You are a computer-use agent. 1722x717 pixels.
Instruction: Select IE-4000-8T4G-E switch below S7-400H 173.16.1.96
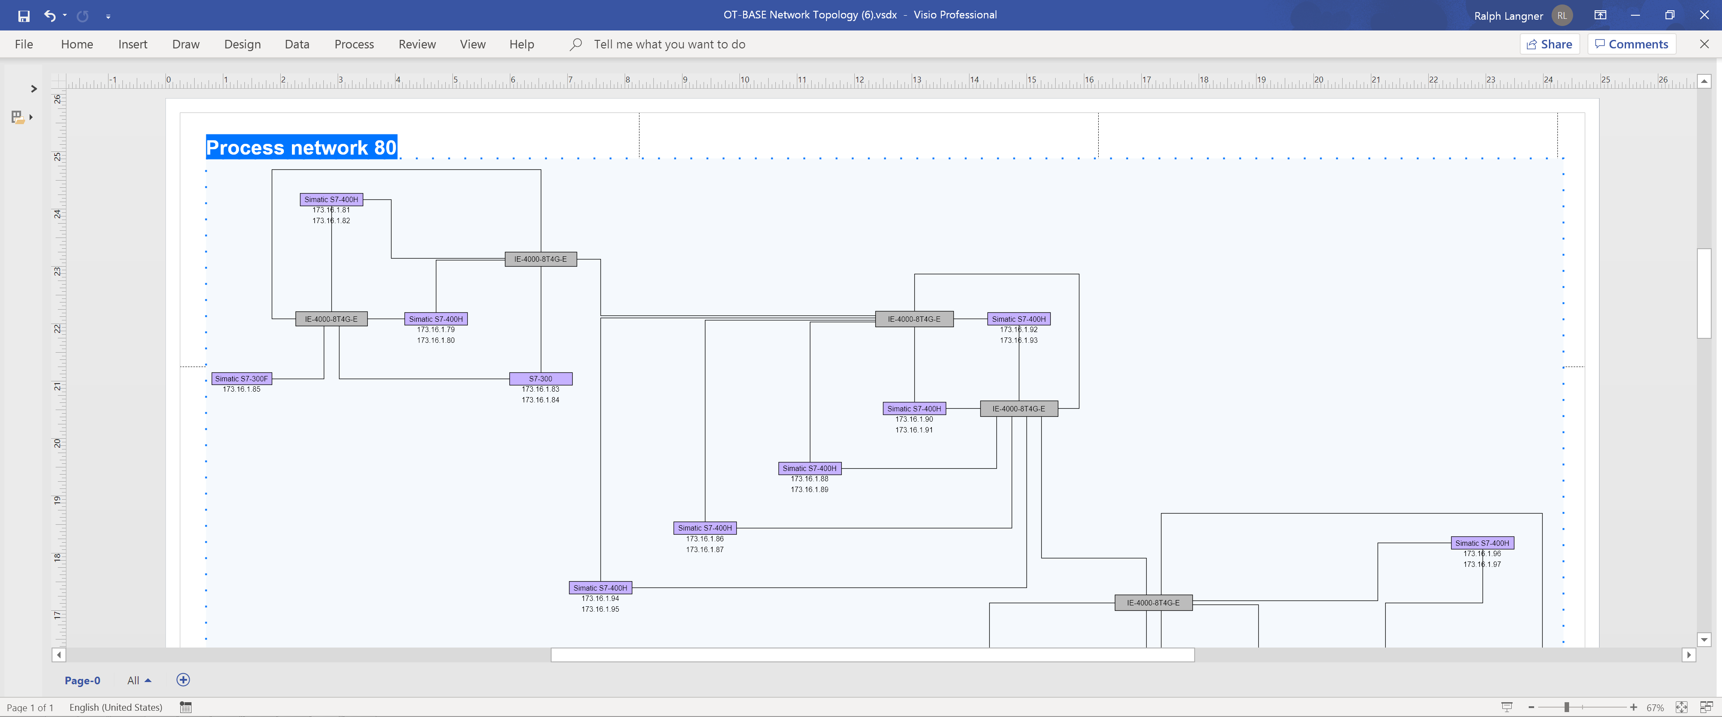[1153, 603]
